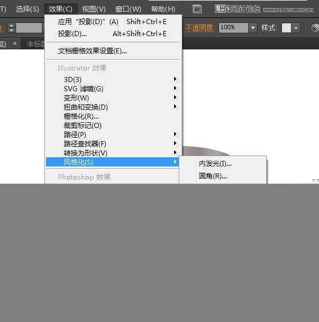Open the opacity percentage dropdown arrow
The height and width of the screenshot is (322, 319).
pos(253,28)
